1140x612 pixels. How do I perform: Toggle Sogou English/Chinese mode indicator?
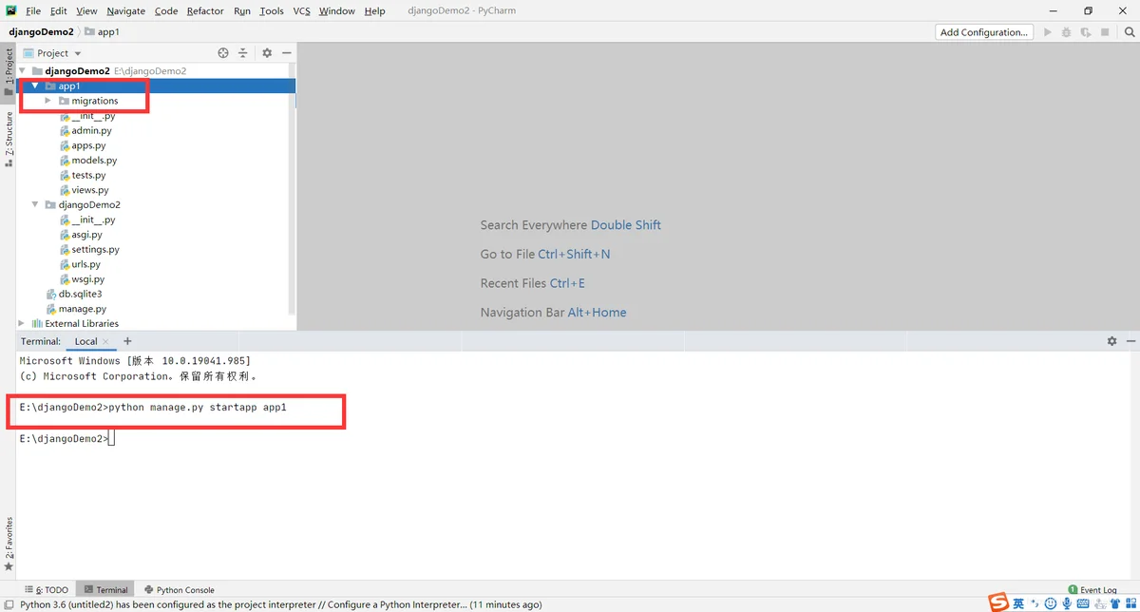tap(1018, 603)
